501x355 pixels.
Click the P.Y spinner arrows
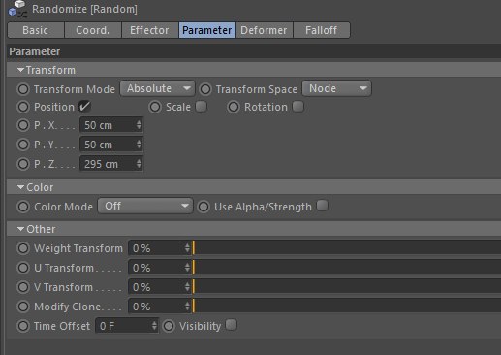pos(139,145)
